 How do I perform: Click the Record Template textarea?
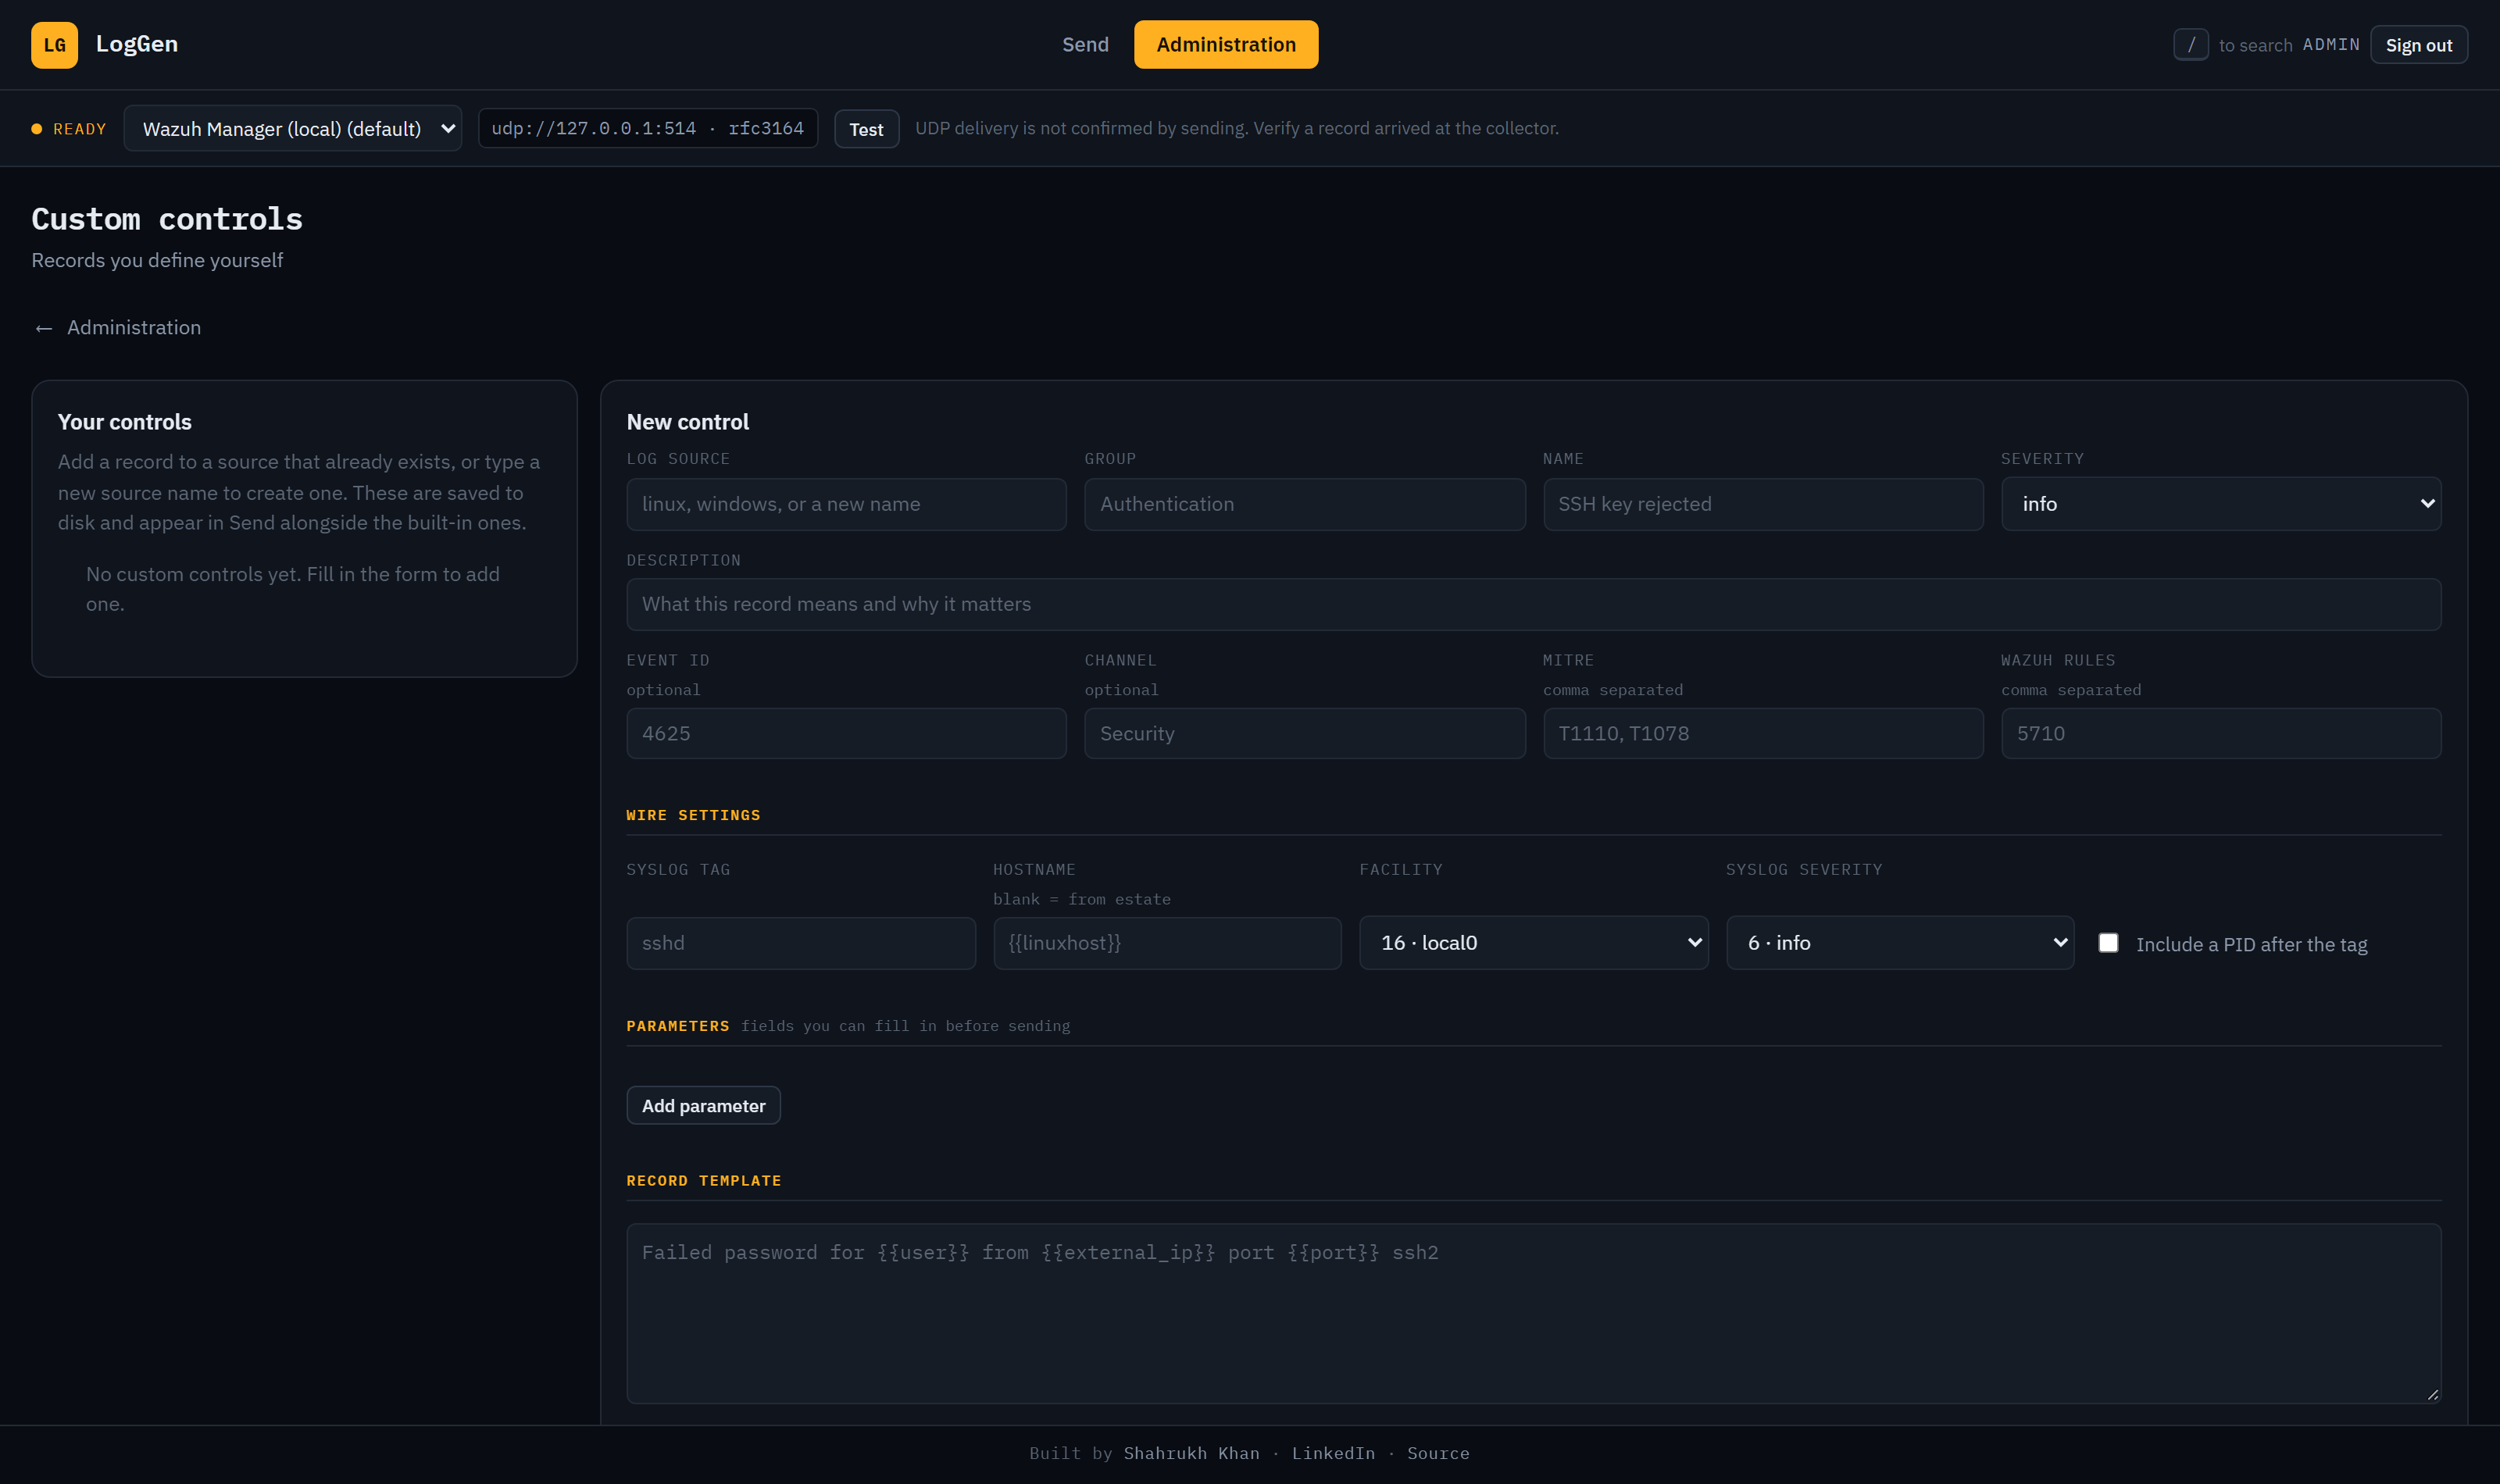click(1534, 1314)
